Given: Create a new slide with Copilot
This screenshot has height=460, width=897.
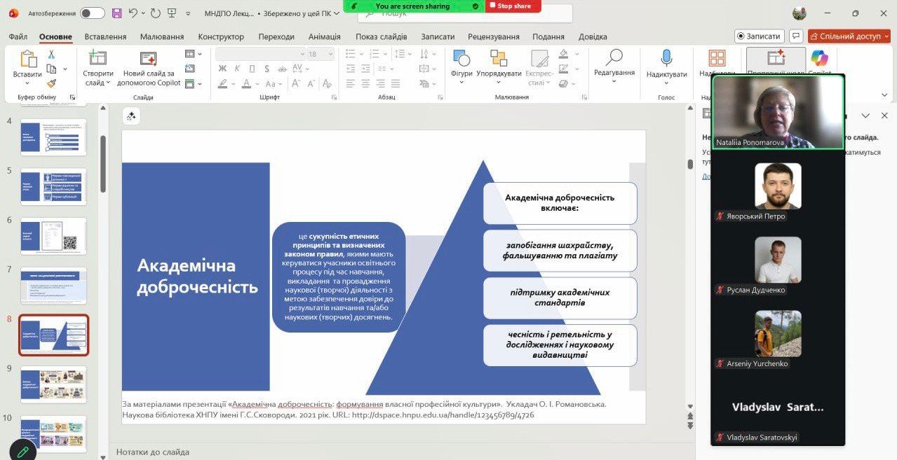Looking at the screenshot, I should [148, 59].
